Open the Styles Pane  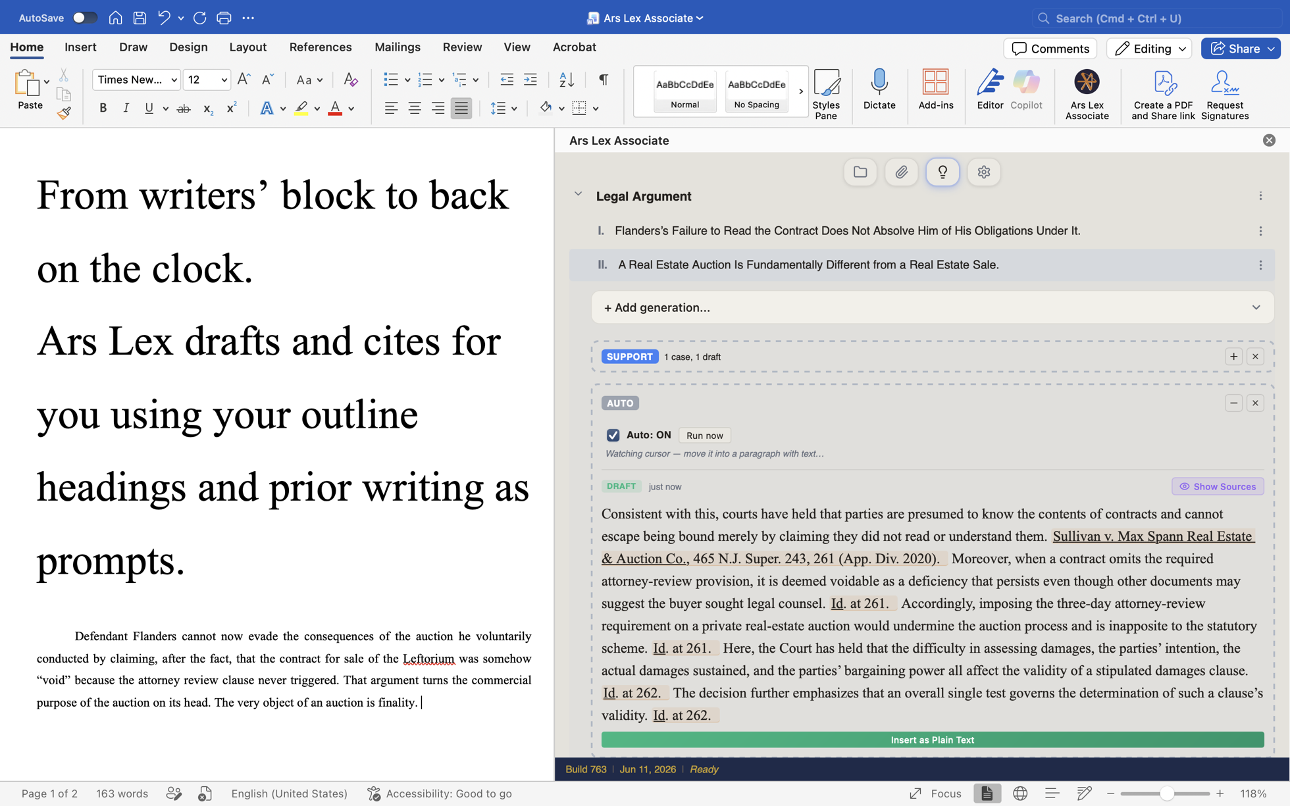click(826, 94)
